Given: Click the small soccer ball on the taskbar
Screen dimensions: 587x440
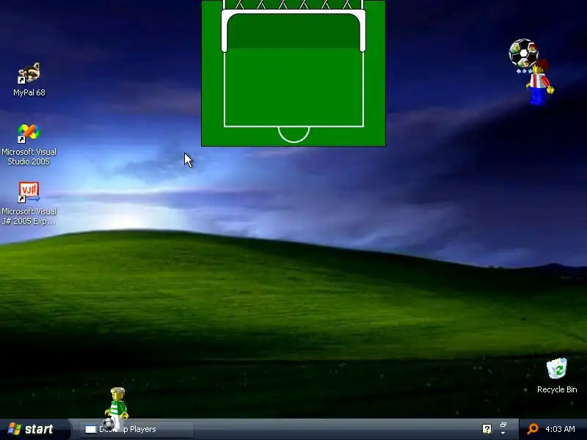Looking at the screenshot, I should click(x=108, y=425).
